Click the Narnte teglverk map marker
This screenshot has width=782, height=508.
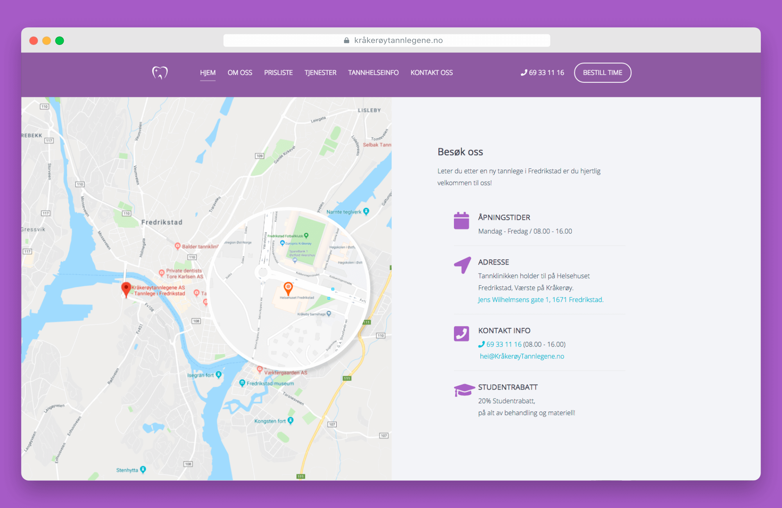pos(366,211)
